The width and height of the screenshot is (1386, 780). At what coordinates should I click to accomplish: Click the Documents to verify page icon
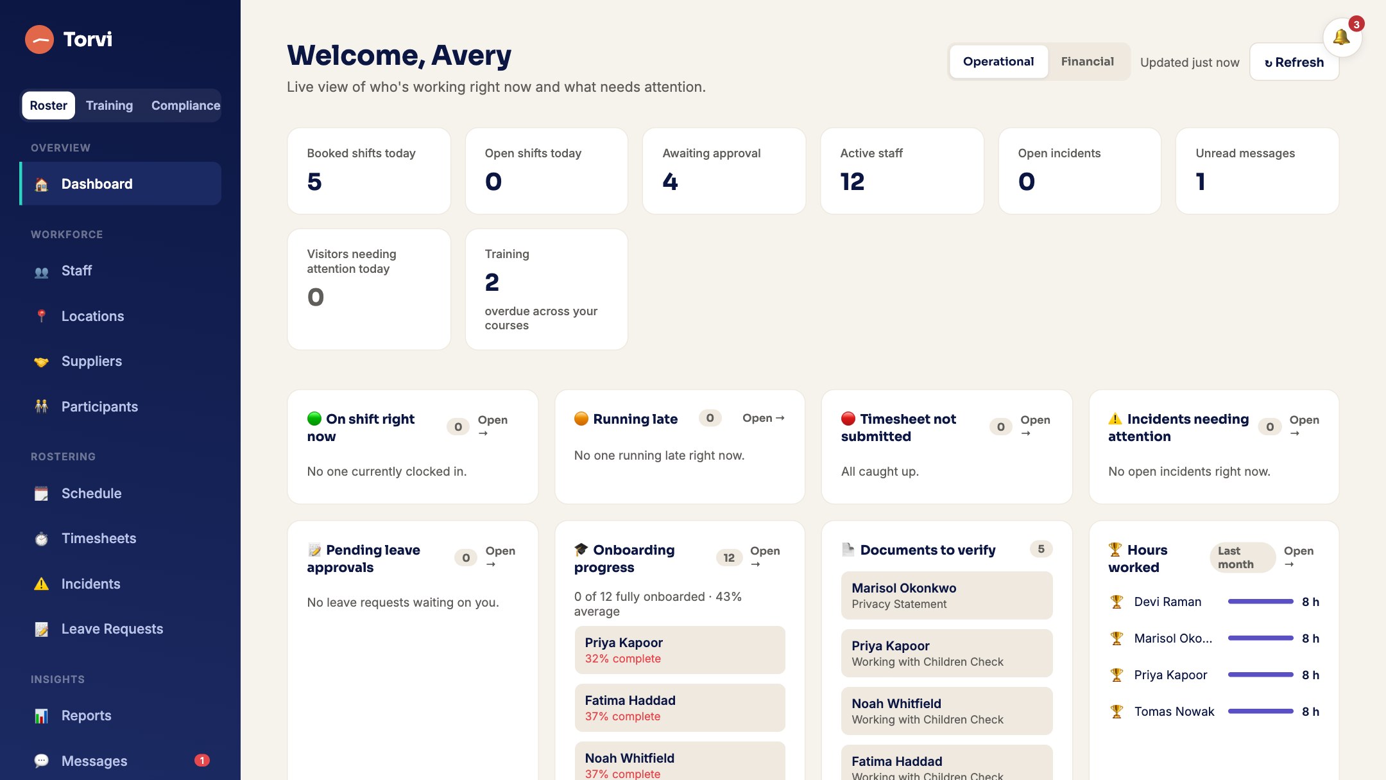tap(848, 550)
